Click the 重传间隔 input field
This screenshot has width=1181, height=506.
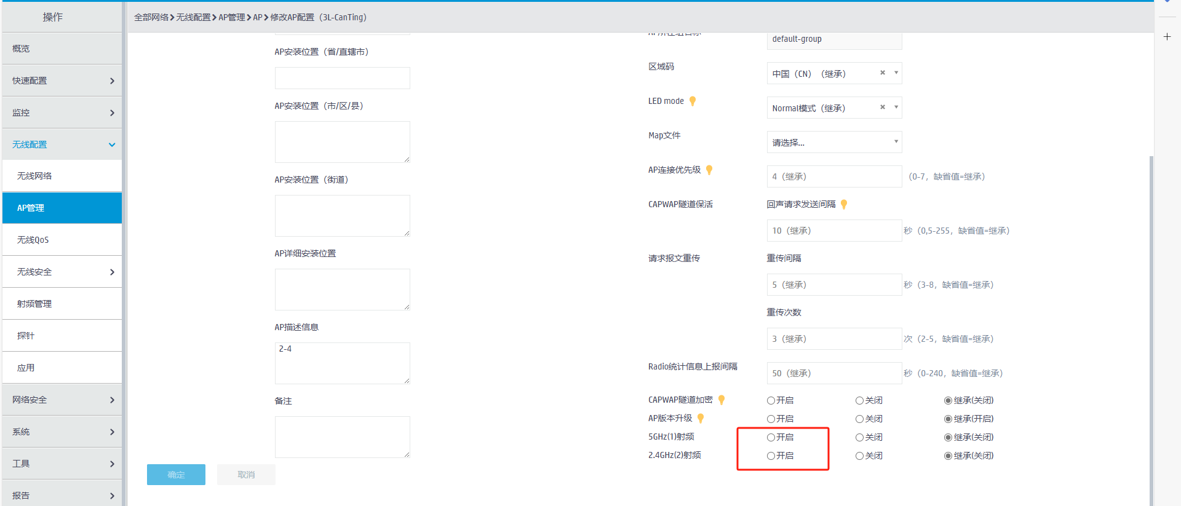pos(835,285)
